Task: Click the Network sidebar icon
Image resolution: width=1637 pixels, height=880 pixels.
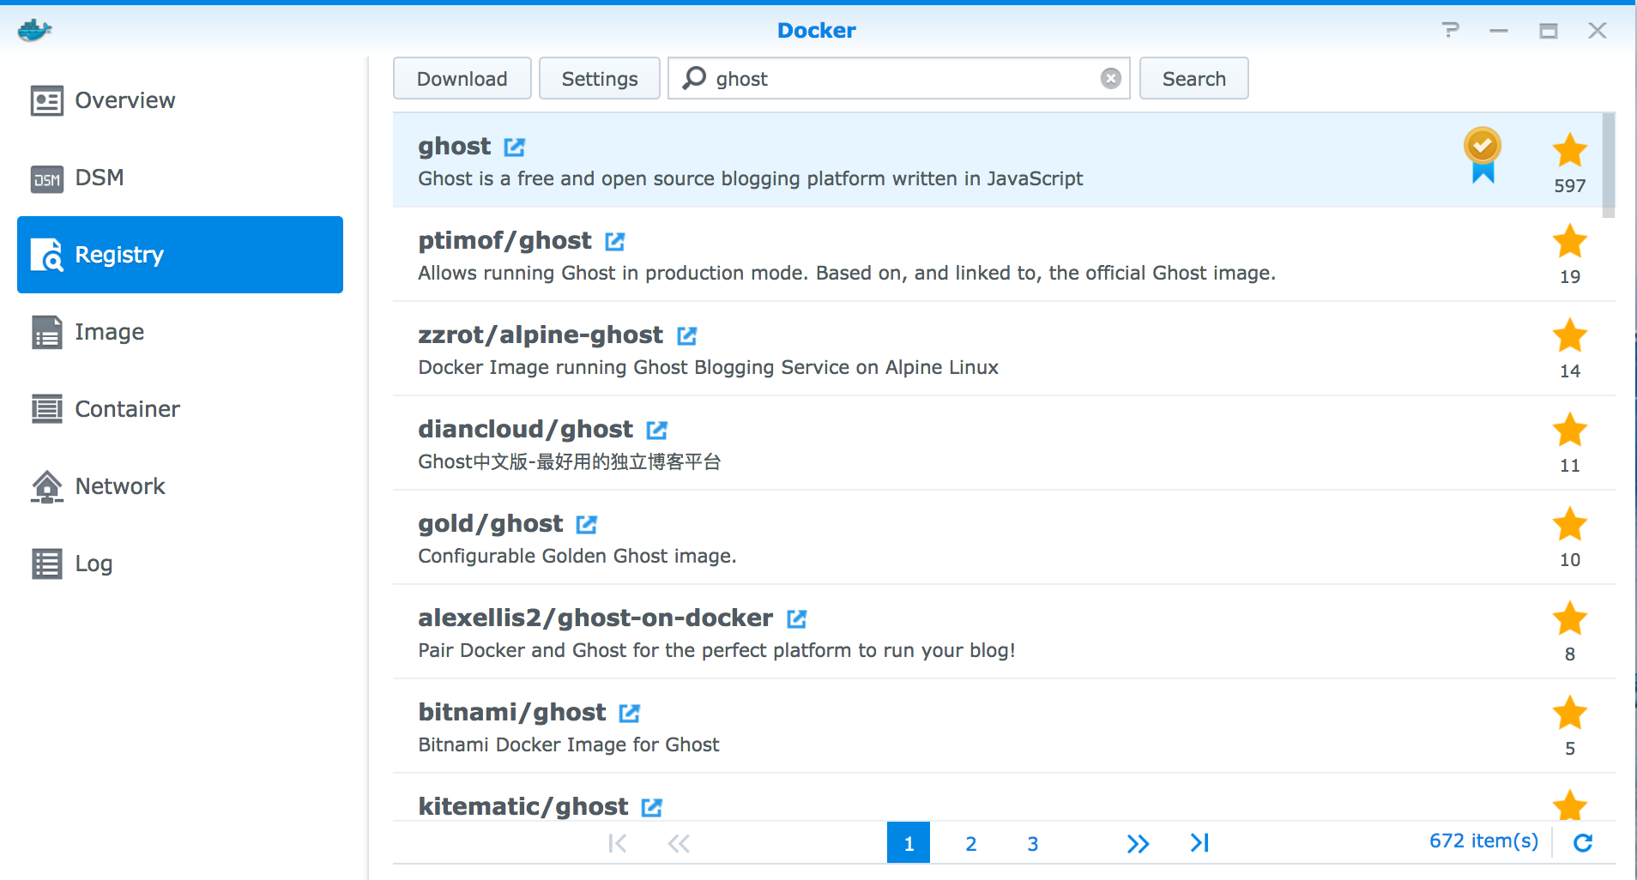Action: [x=47, y=486]
